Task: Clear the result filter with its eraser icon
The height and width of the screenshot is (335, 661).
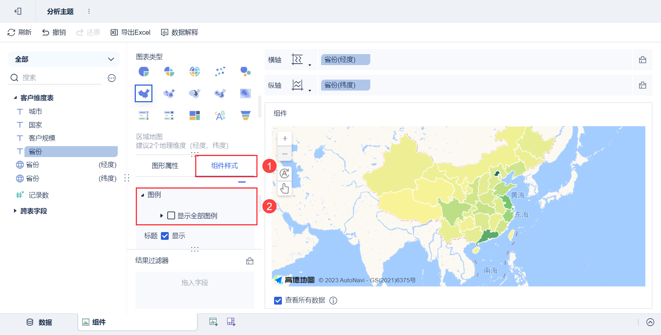Action: (x=250, y=261)
